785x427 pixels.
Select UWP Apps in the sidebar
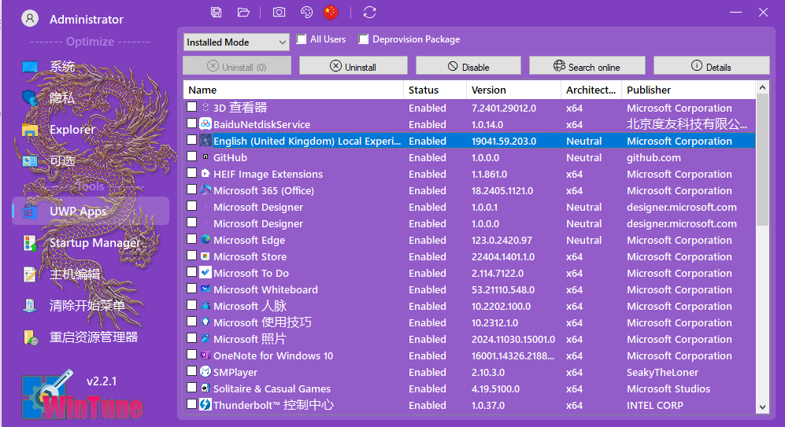tap(90, 211)
